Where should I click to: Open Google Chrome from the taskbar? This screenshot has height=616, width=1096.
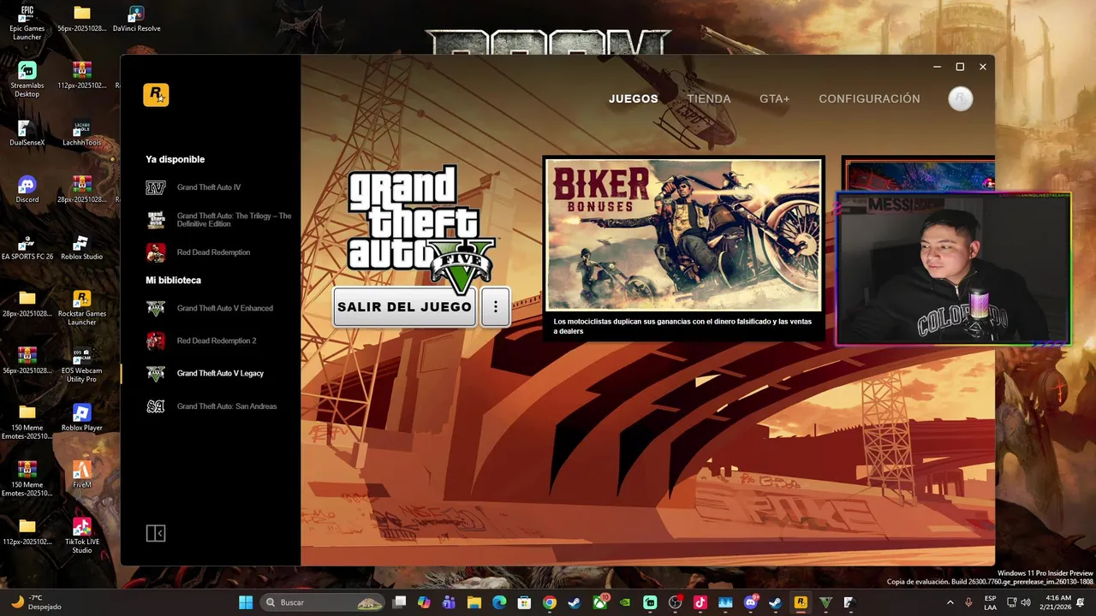point(550,602)
